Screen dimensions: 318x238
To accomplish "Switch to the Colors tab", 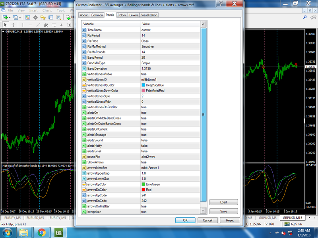I will (x=122, y=15).
